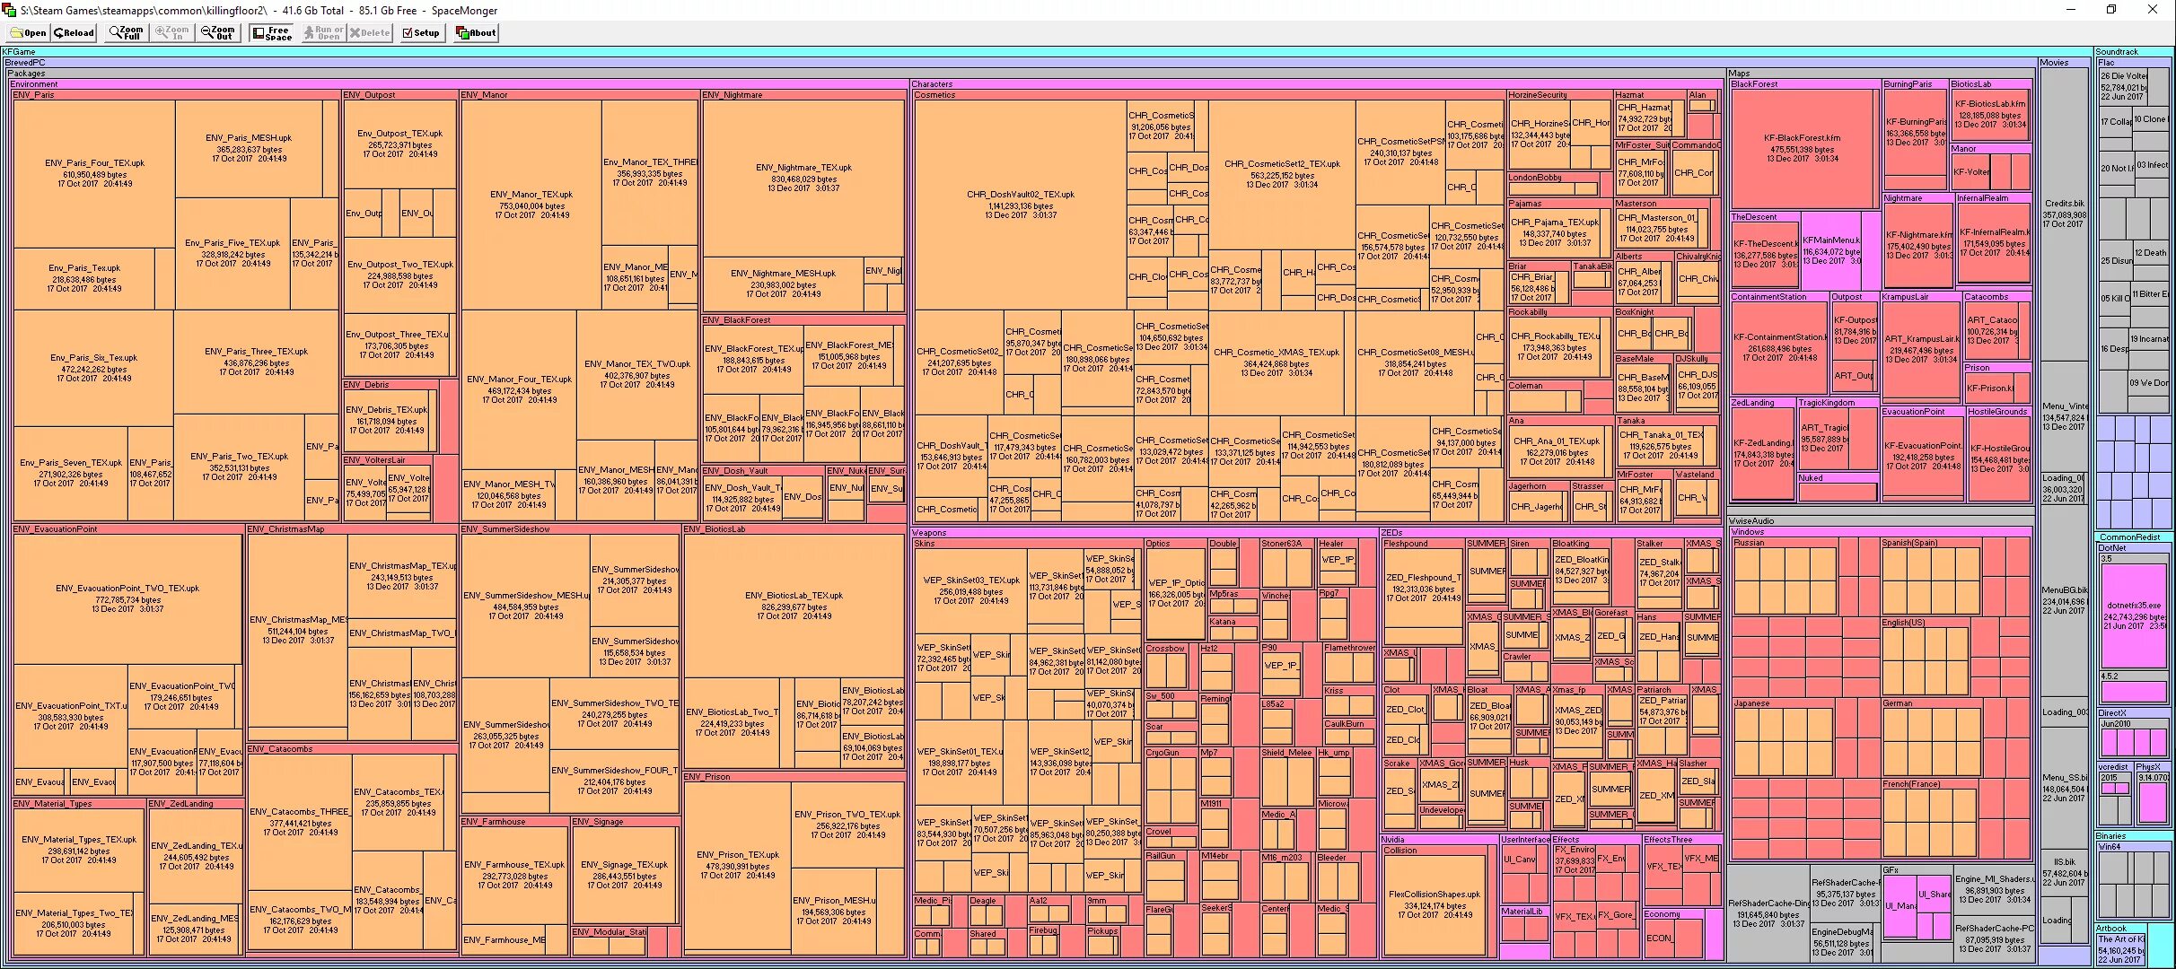Image resolution: width=2176 pixels, height=969 pixels.
Task: Click the Run or Open button
Action: click(322, 33)
